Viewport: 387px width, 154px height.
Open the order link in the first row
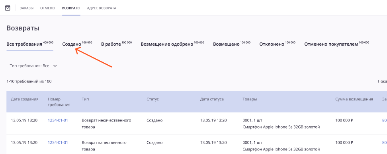(x=384, y=120)
